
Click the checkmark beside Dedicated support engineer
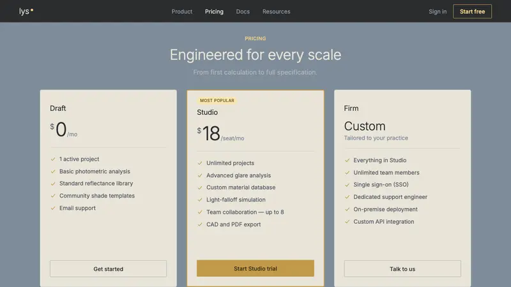pos(347,197)
